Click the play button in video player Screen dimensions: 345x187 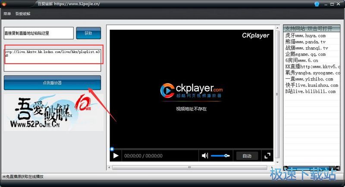116,156
